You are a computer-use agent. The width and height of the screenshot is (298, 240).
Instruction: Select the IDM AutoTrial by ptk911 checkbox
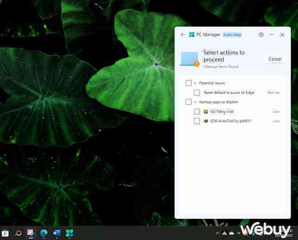click(196, 121)
